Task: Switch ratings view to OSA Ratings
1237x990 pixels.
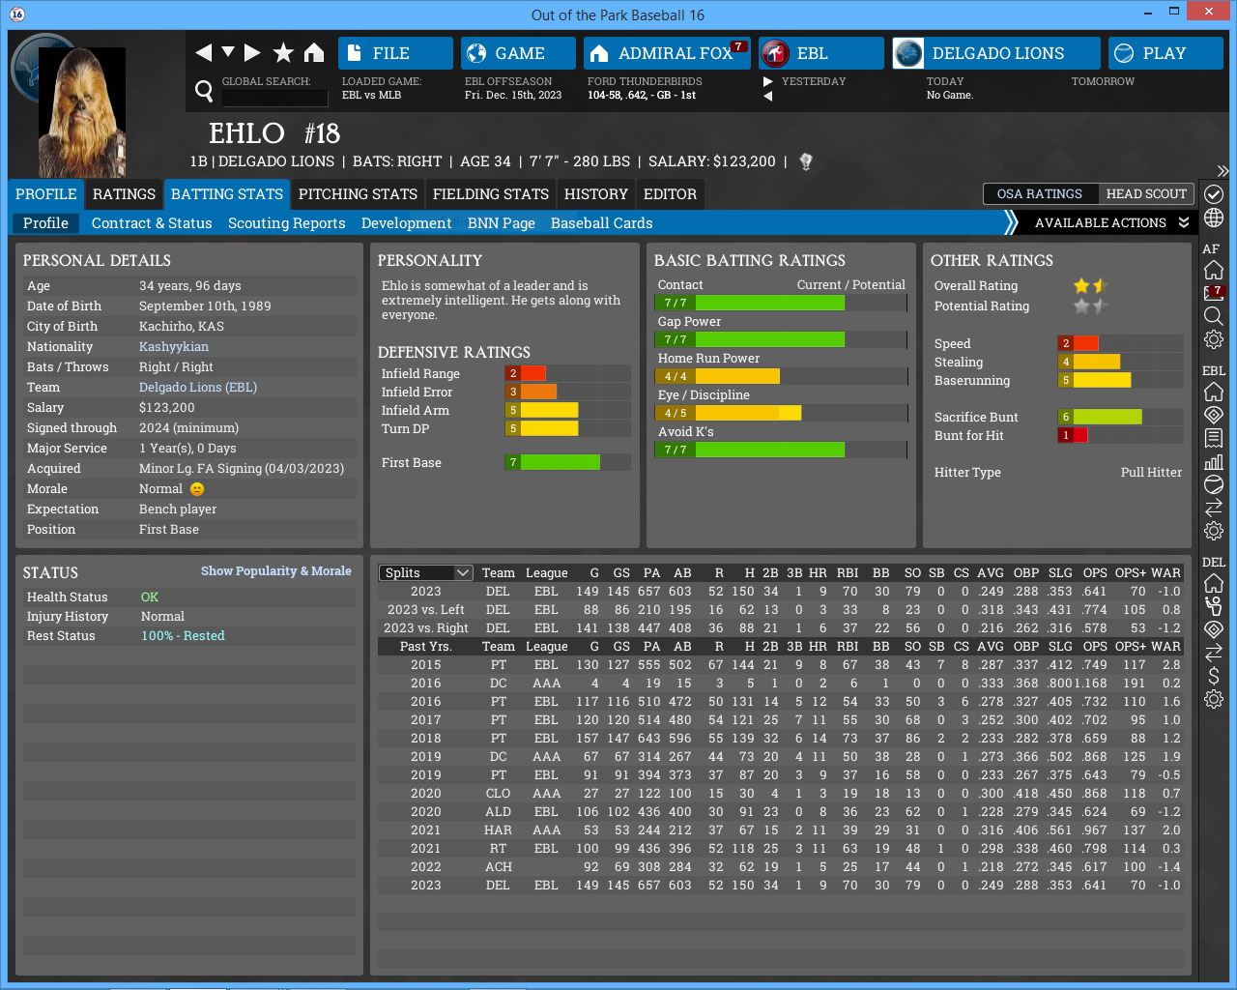Action: pyautogui.click(x=1040, y=193)
